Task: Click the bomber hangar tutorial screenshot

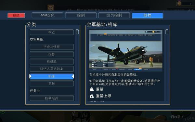Action: (x=126, y=51)
